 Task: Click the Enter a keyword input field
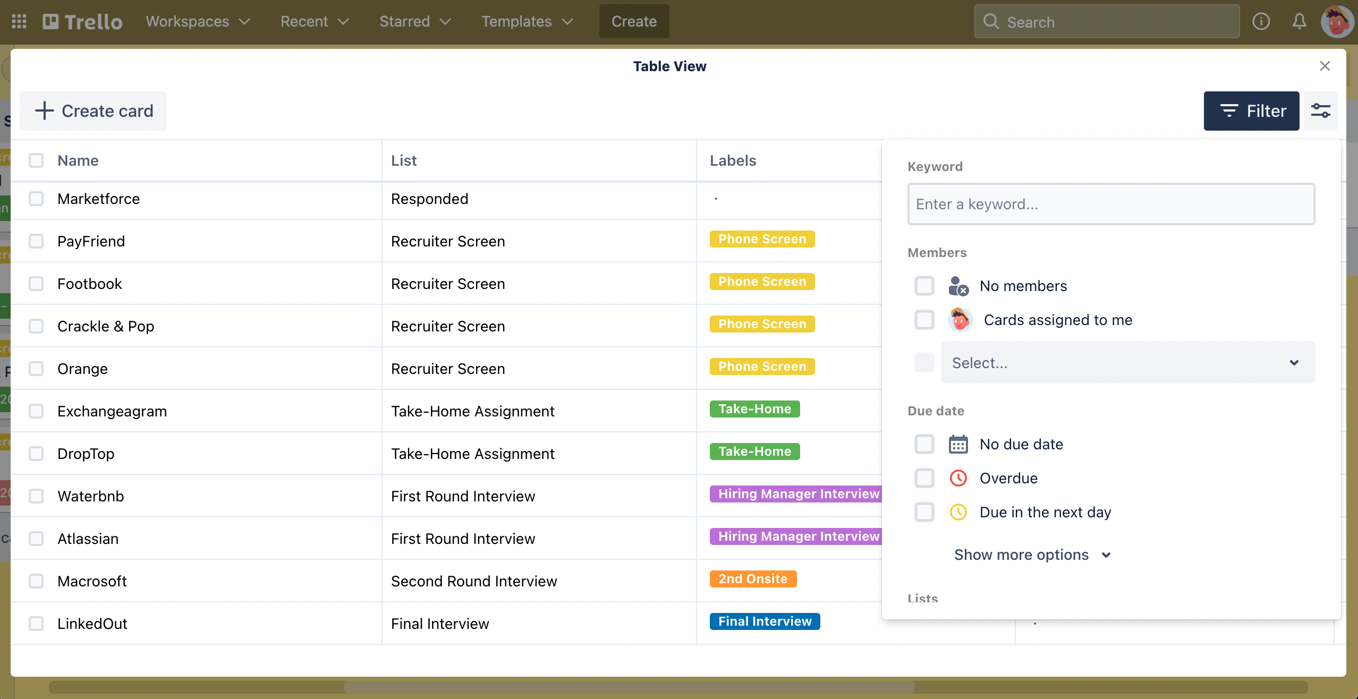click(x=1110, y=204)
